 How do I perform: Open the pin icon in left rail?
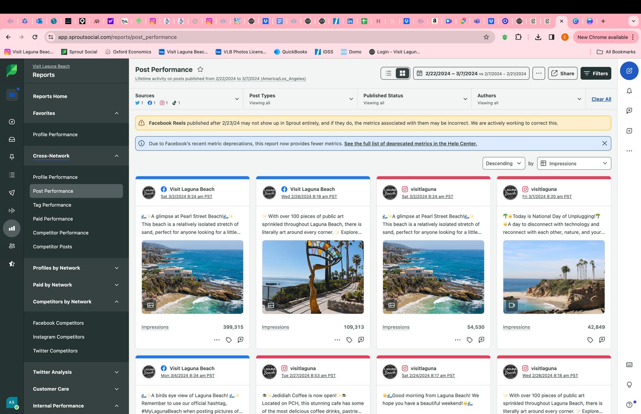click(12, 157)
